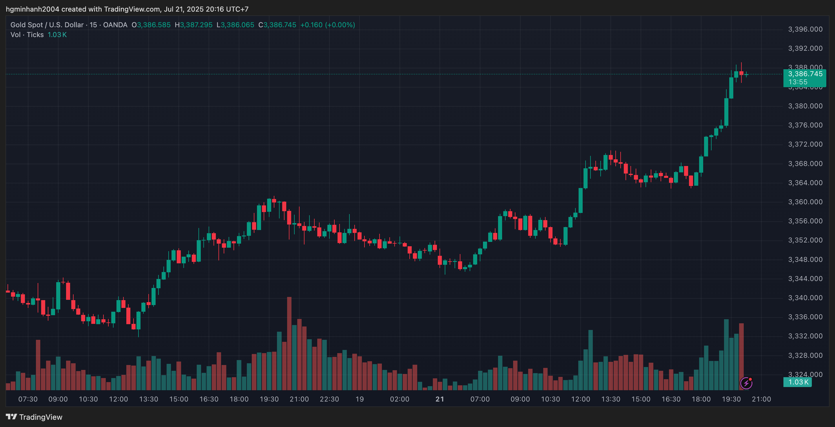Click the 07:00 time axis label
This screenshot has height=427, width=835.
pyautogui.click(x=480, y=399)
